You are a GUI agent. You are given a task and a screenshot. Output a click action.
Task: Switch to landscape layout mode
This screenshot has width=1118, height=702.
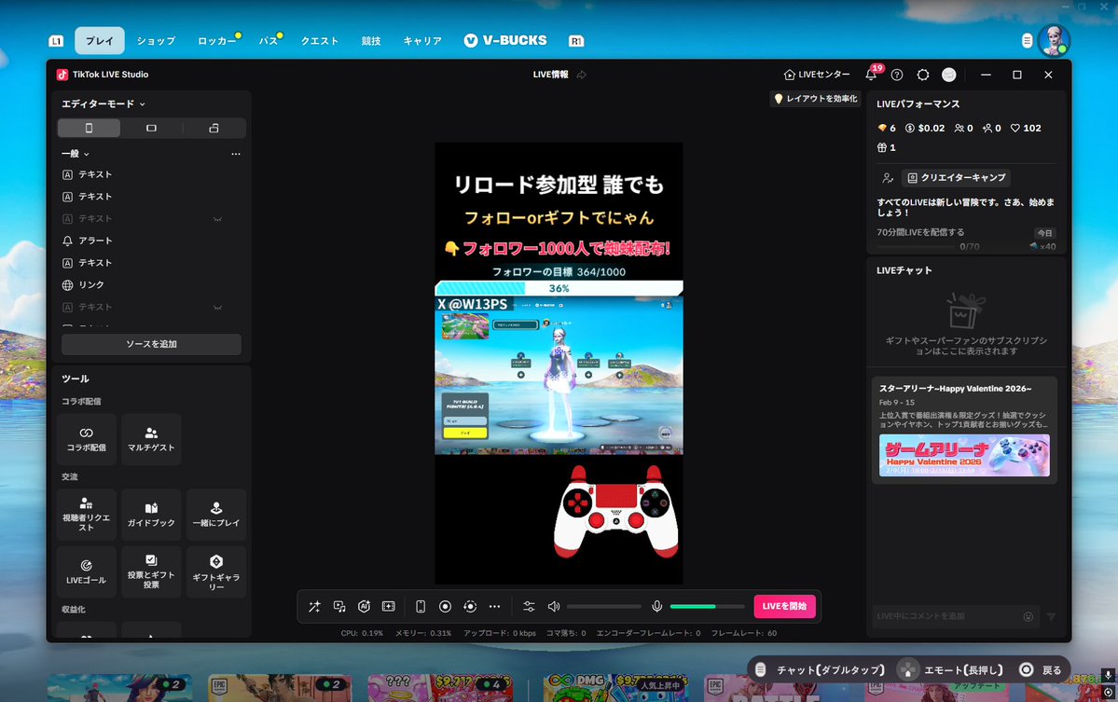[151, 129]
